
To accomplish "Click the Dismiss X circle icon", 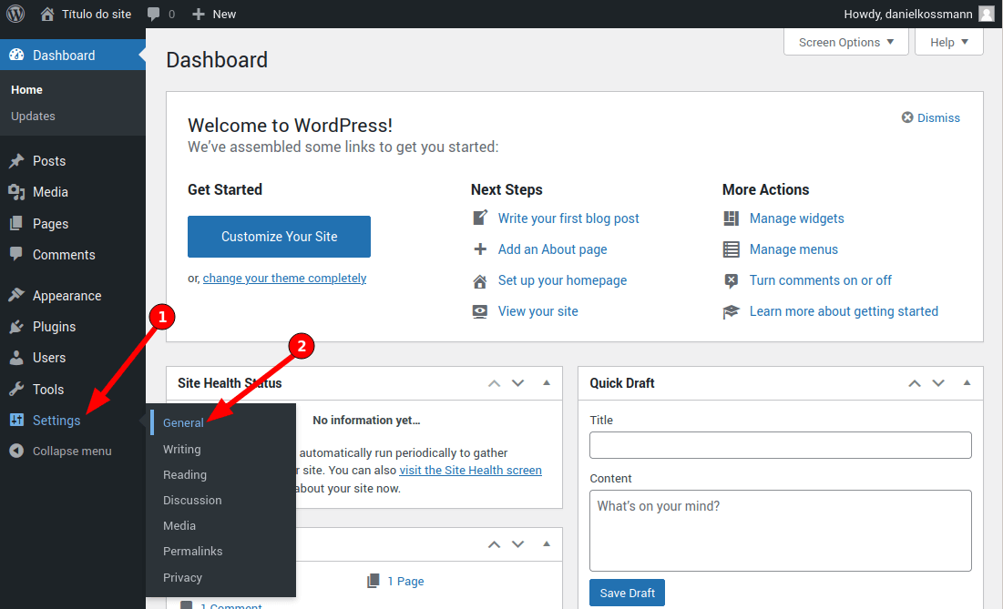I will [907, 117].
